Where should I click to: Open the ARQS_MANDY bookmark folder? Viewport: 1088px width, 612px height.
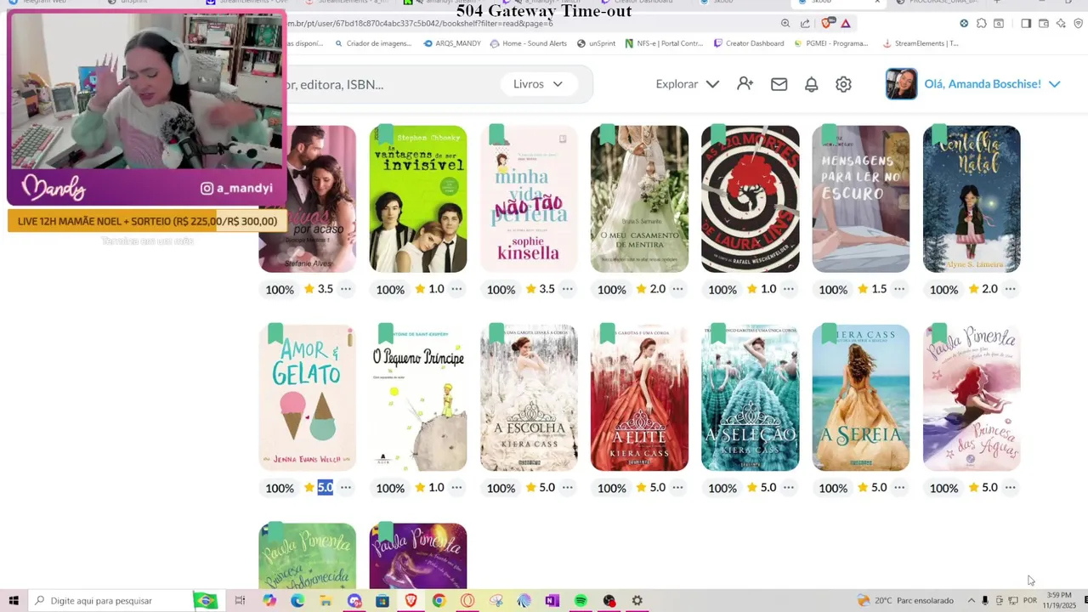(x=452, y=43)
